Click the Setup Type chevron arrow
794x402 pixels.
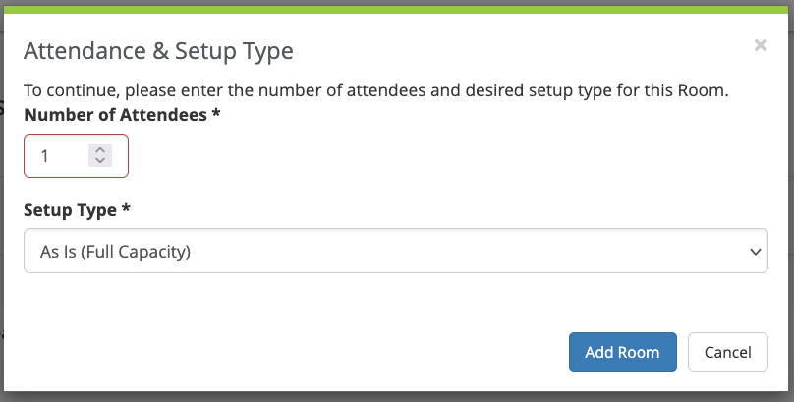click(x=755, y=252)
